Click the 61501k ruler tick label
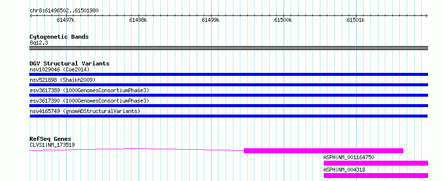 click(356, 20)
